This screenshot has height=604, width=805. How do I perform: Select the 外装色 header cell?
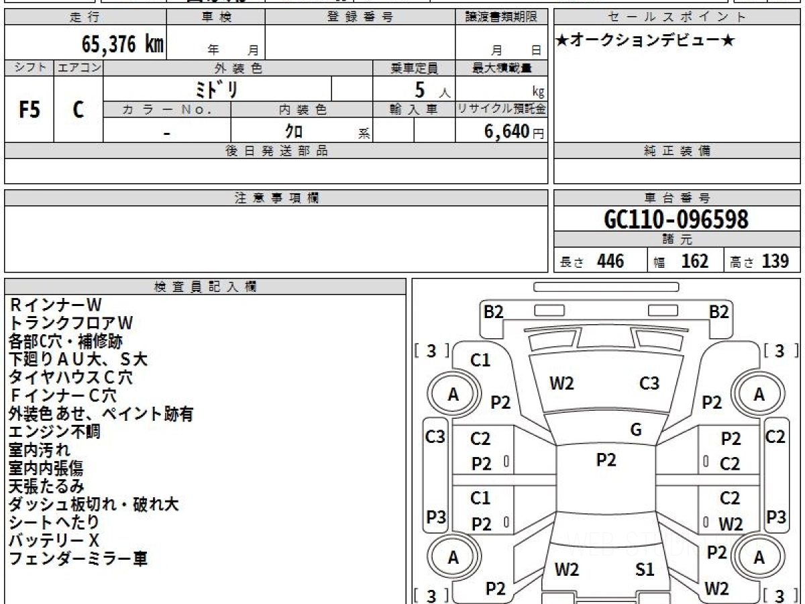tap(238, 68)
